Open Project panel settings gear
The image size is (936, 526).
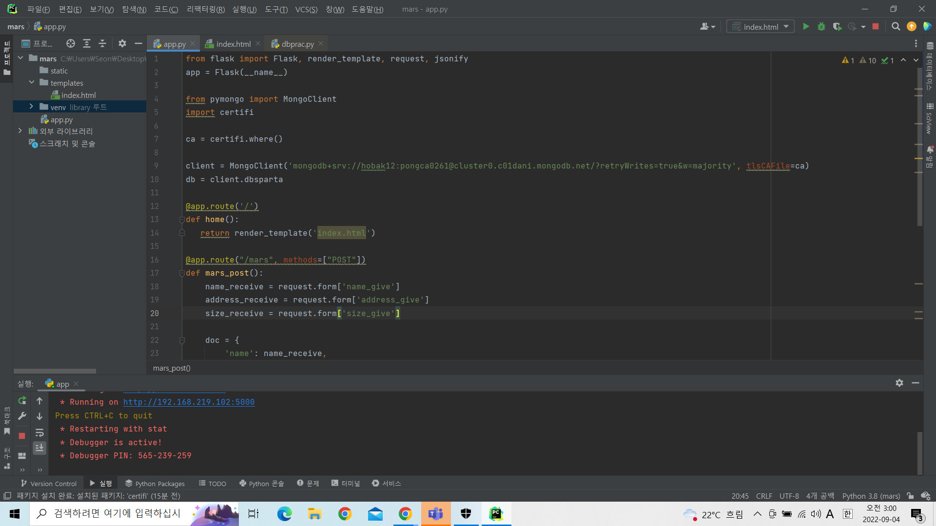[x=122, y=44]
